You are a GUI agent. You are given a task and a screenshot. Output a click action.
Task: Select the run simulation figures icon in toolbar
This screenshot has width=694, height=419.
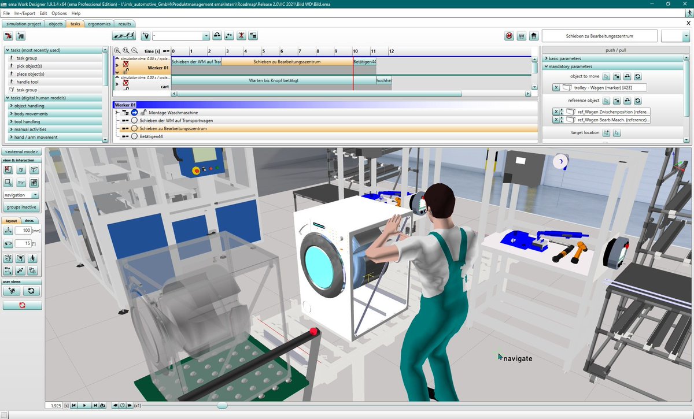pyautogui.click(x=123, y=36)
